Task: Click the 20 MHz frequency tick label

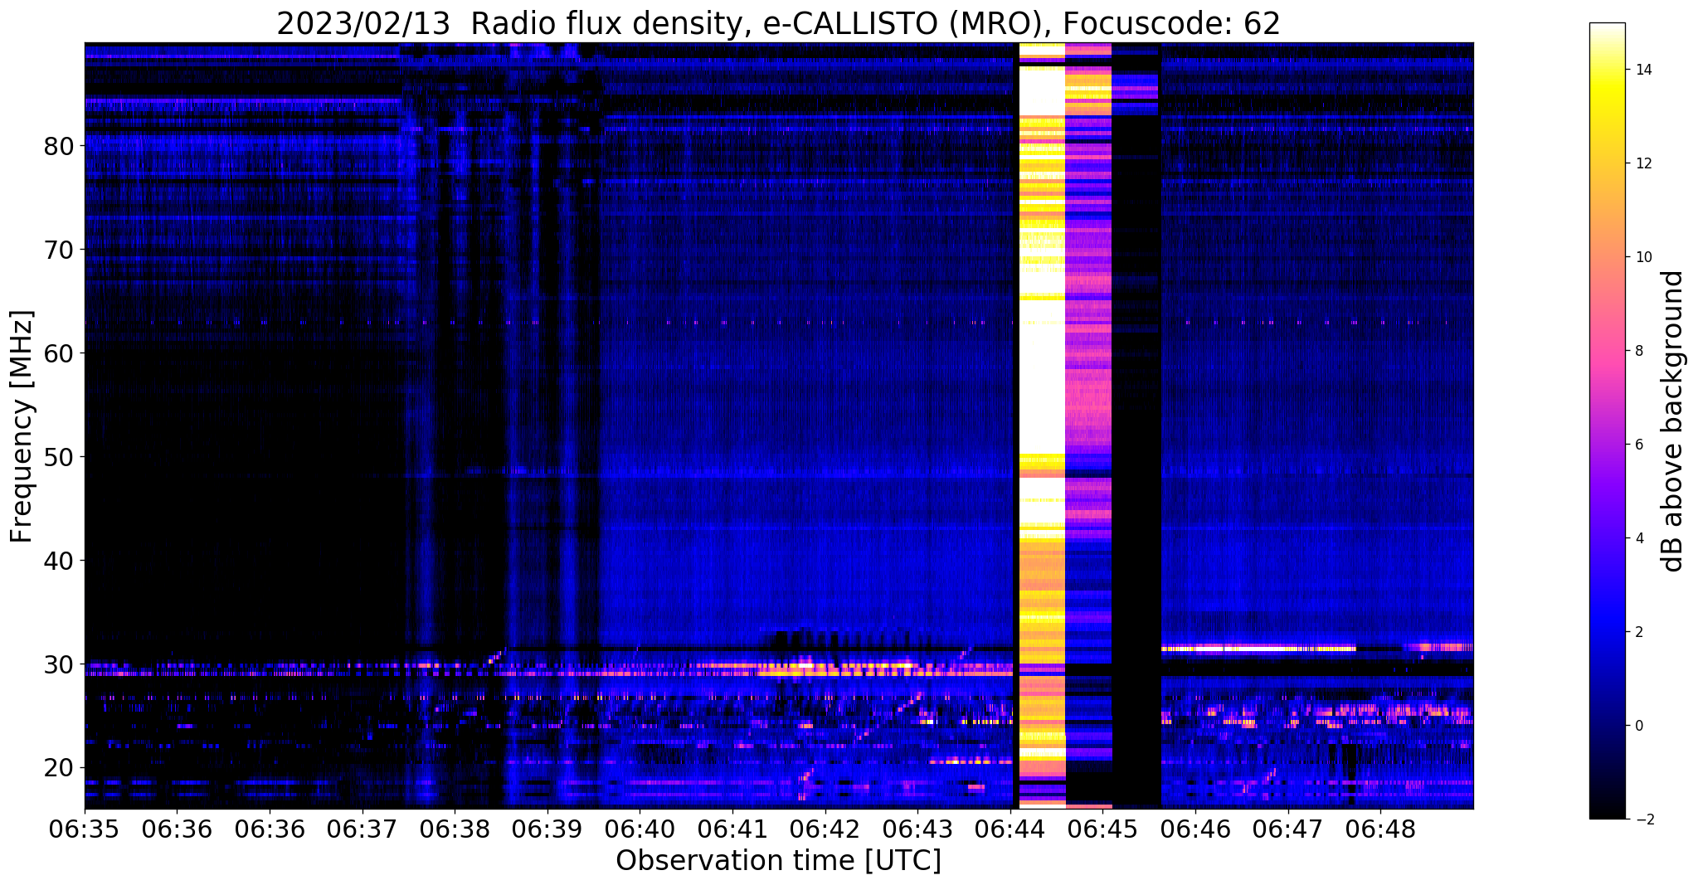Action: click(x=59, y=768)
